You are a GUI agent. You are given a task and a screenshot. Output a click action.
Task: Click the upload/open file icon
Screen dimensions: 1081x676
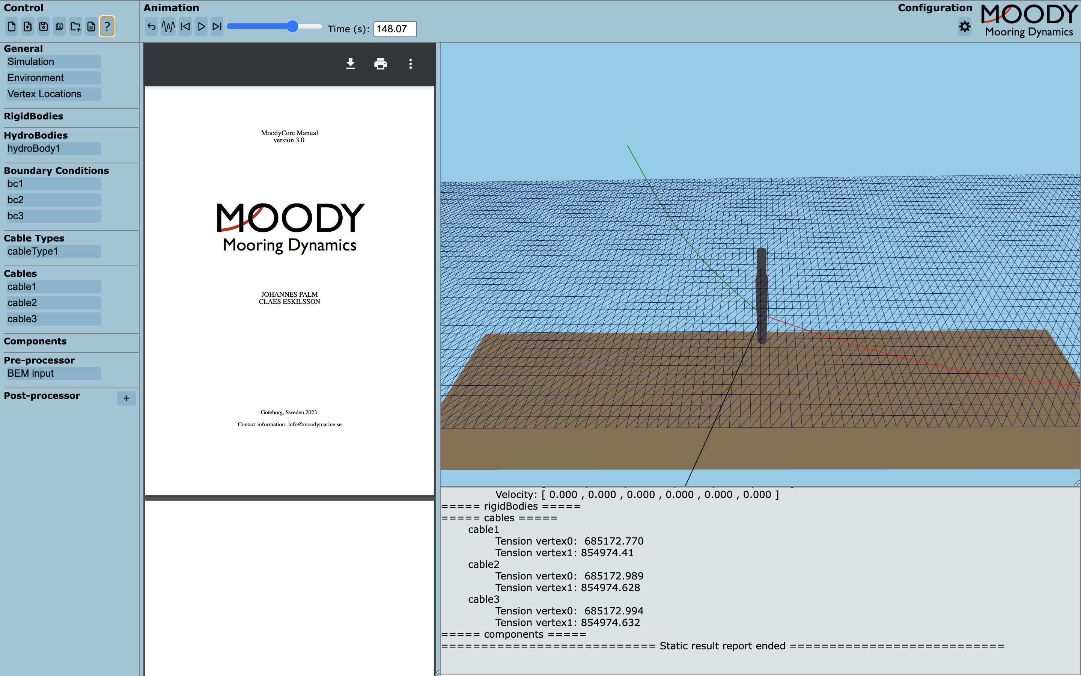coord(28,27)
